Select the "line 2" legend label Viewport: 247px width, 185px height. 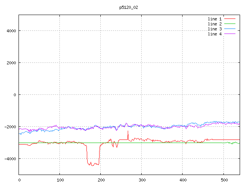click(215, 24)
